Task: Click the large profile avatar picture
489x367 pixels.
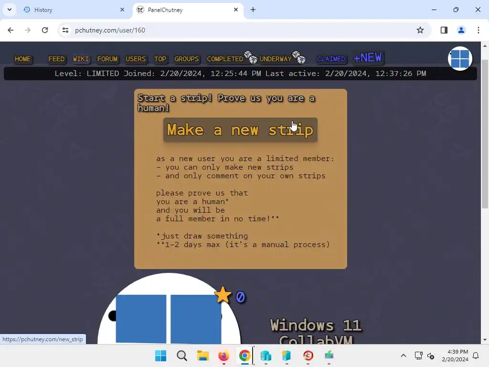Action: (x=169, y=309)
